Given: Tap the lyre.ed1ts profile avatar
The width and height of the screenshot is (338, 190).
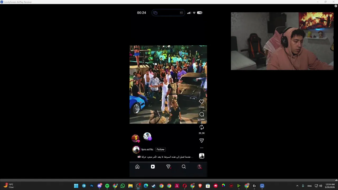Looking at the screenshot, I should (136, 150).
